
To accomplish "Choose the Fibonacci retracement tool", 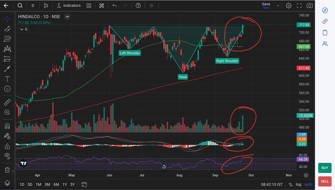I will click(x=7, y=39).
